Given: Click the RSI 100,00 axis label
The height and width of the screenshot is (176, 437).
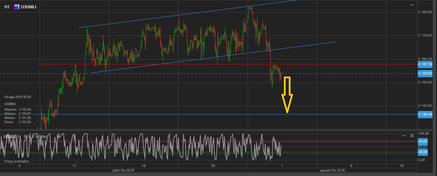Looking at the screenshot, I should click(423, 134).
